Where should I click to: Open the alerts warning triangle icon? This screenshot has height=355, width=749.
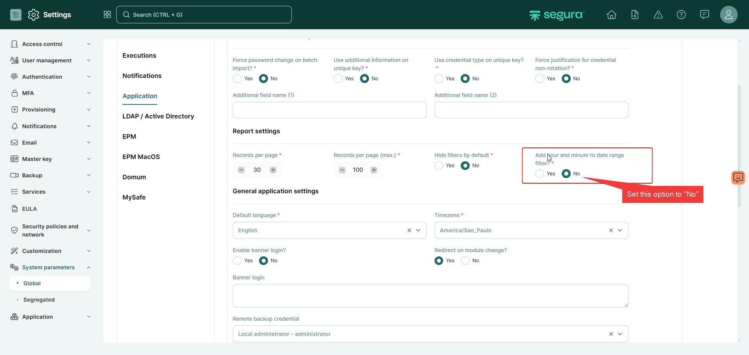[x=658, y=15]
